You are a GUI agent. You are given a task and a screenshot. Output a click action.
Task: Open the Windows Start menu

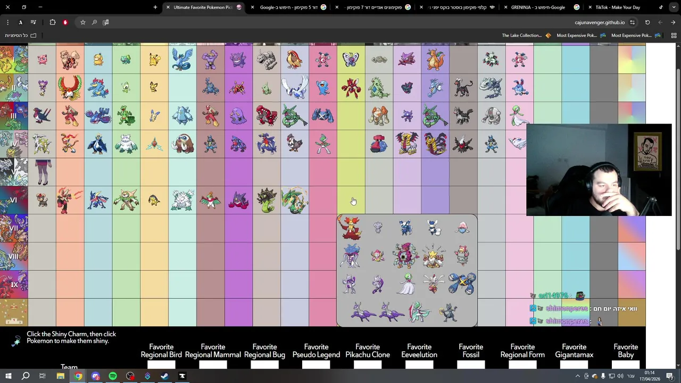8,376
